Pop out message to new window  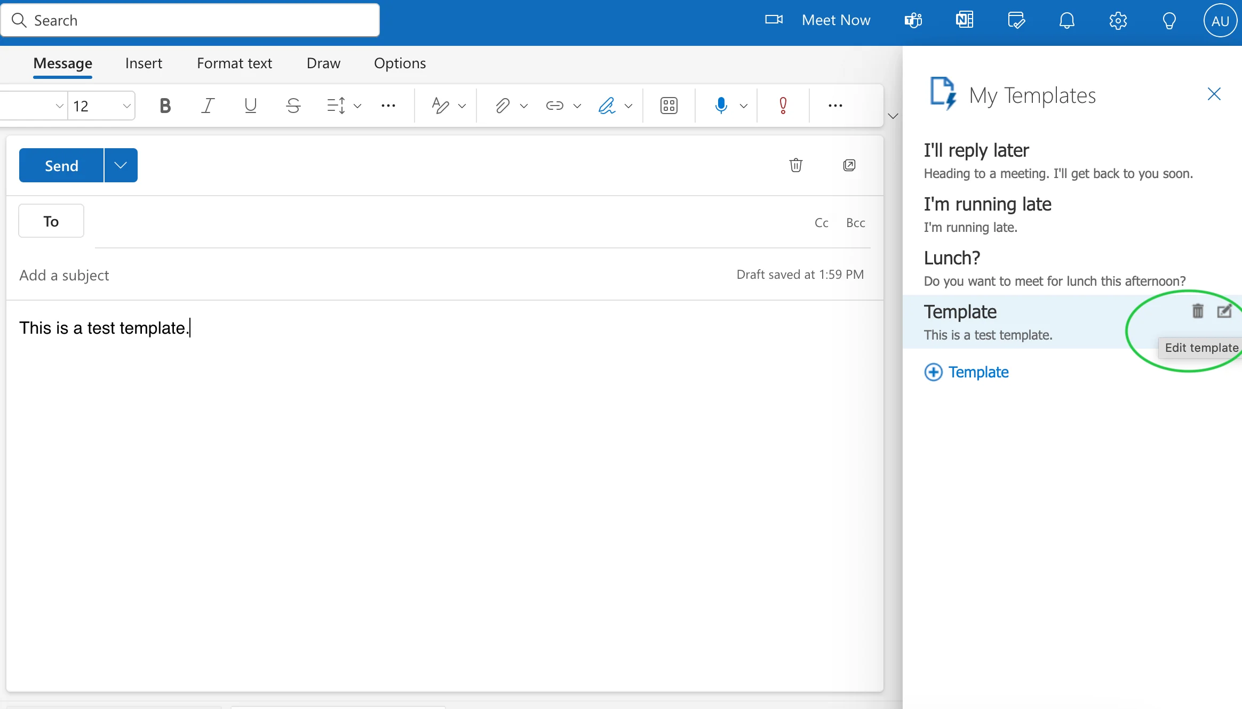849,165
